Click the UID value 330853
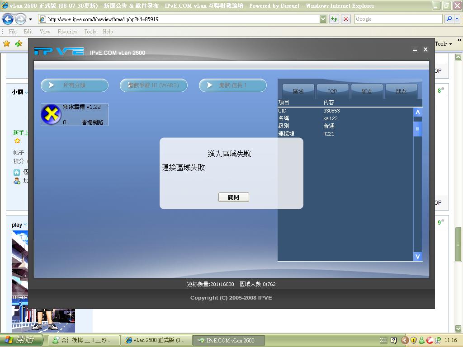The width and height of the screenshot is (463, 347). 331,111
